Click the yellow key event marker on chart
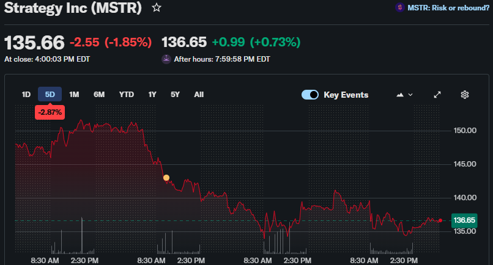 pyautogui.click(x=166, y=178)
